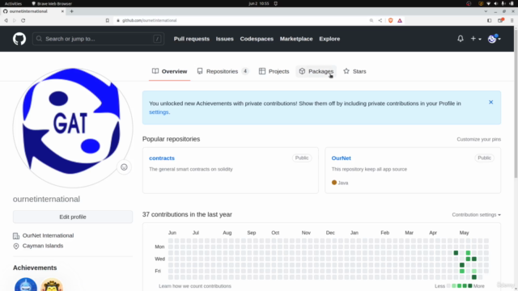Screen dimensions: 518x291
Task: Switch to the Overview tab
Action: pyautogui.click(x=169, y=71)
